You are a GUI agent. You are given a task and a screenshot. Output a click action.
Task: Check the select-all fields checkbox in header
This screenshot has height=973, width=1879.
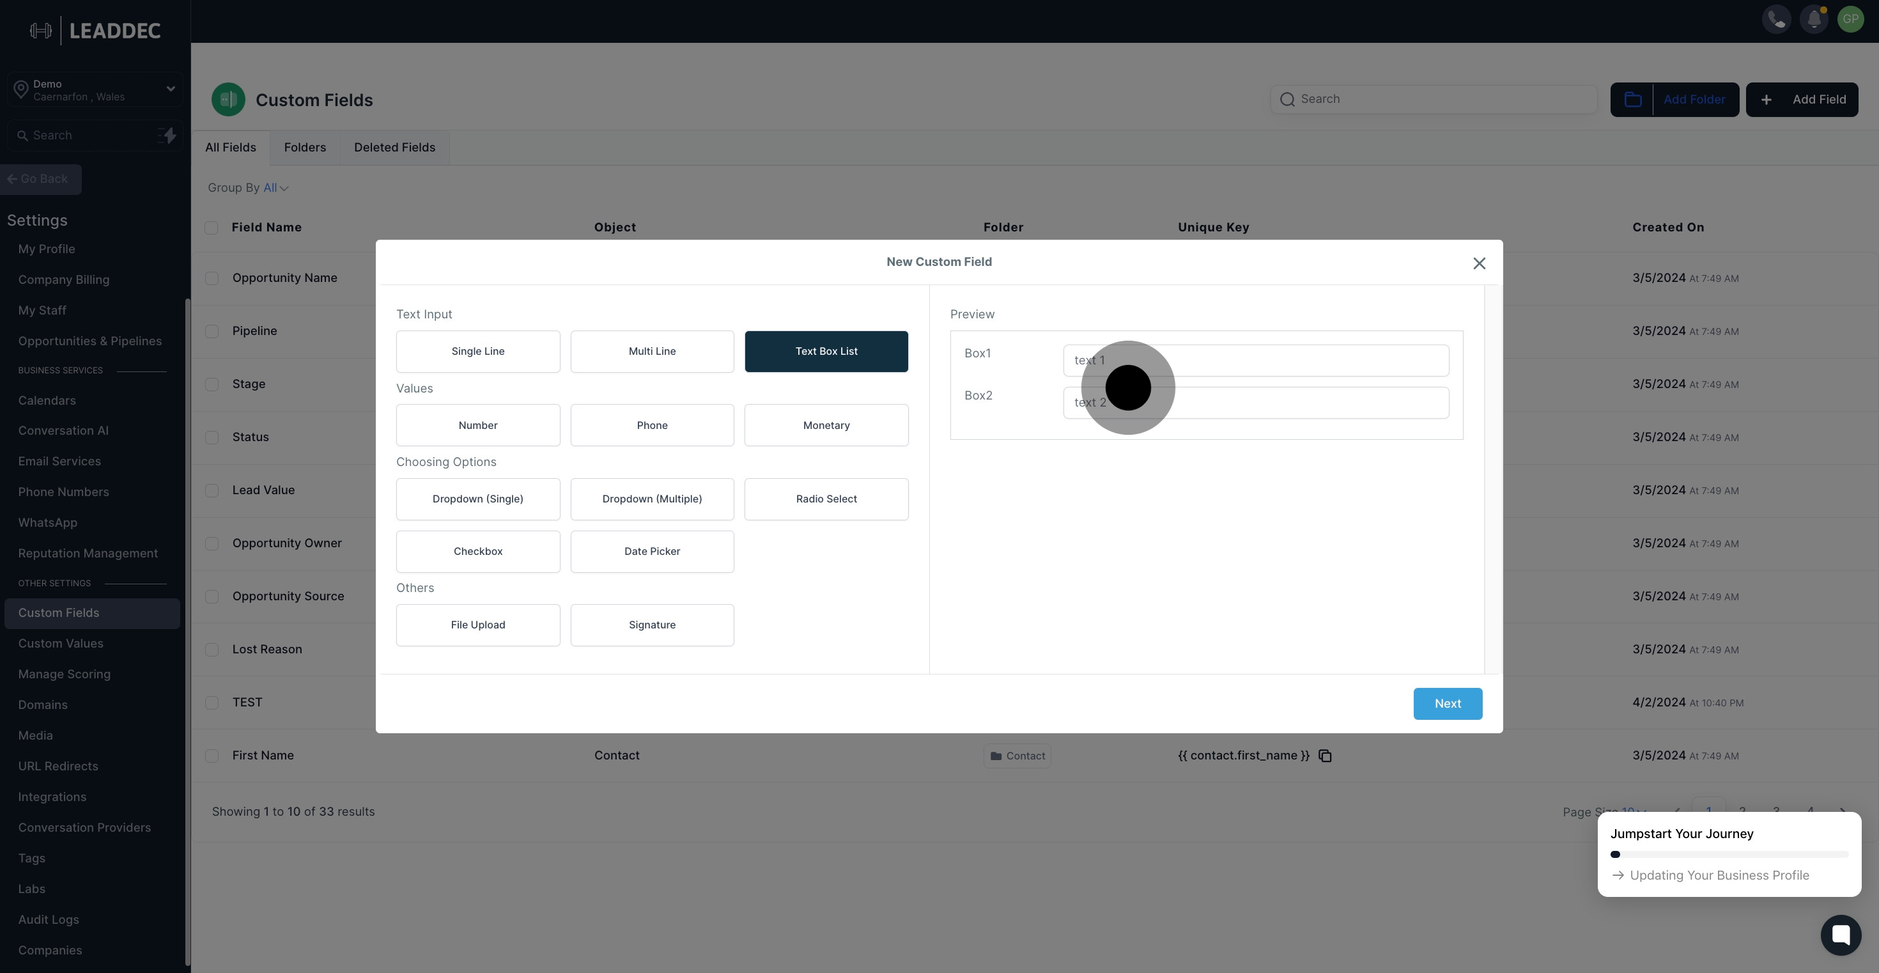click(x=212, y=228)
